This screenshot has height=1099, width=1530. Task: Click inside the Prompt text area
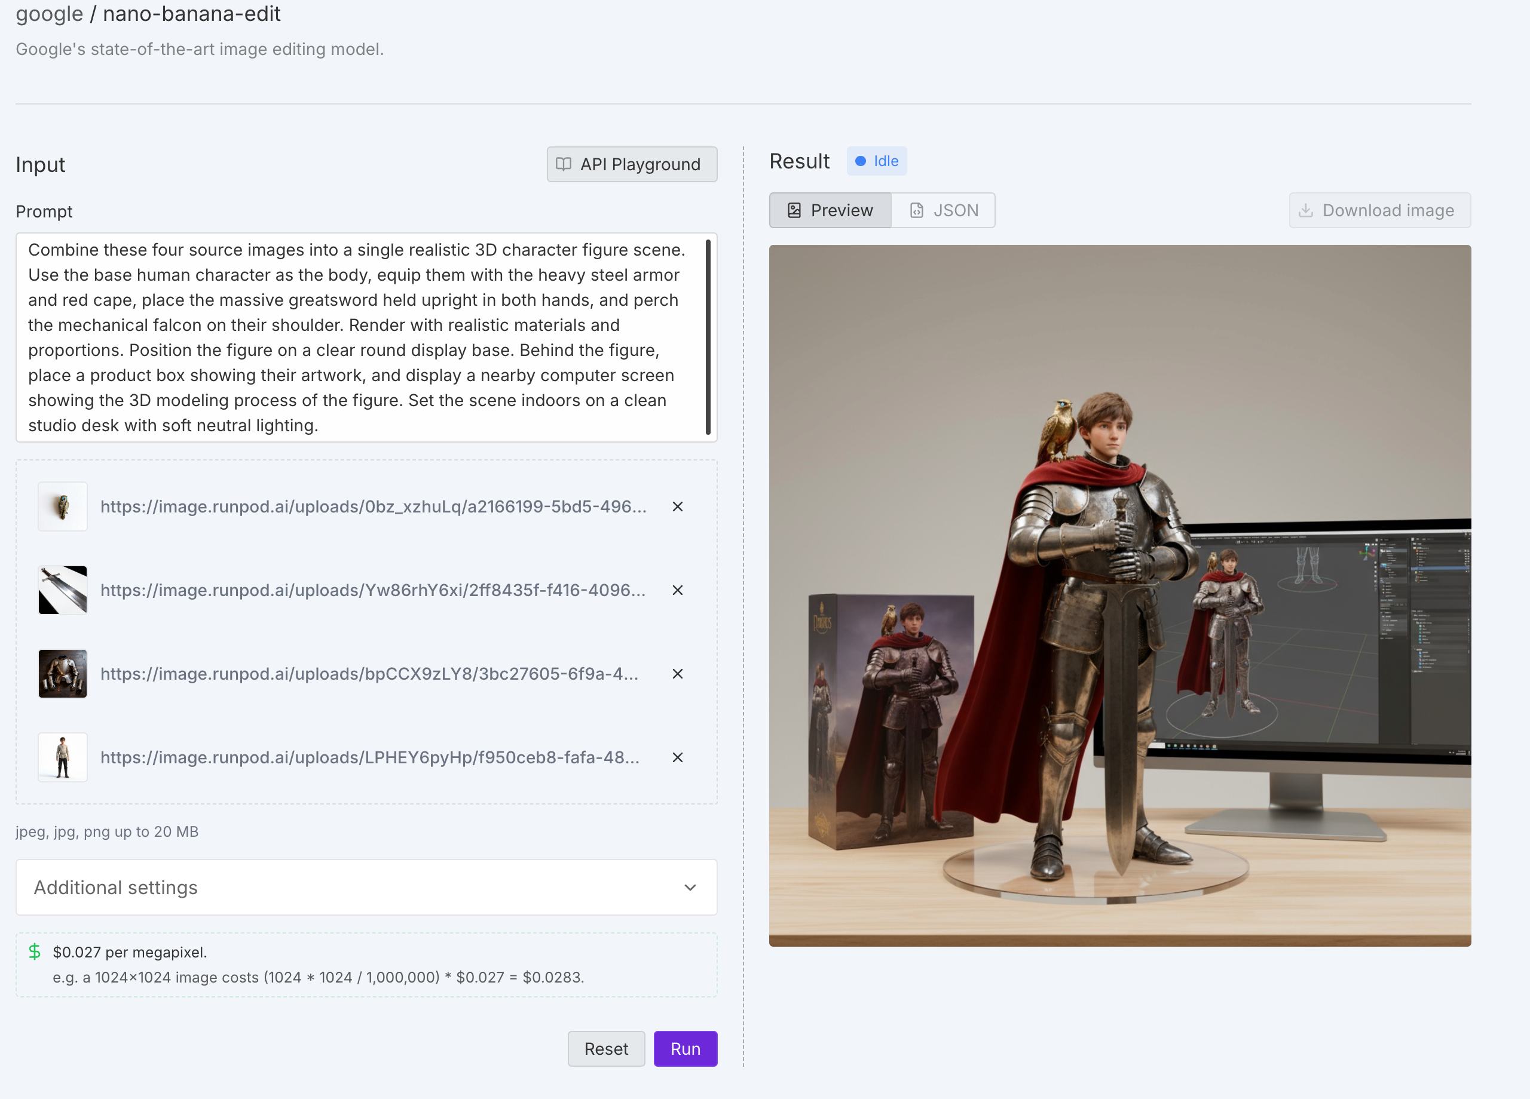(357, 337)
